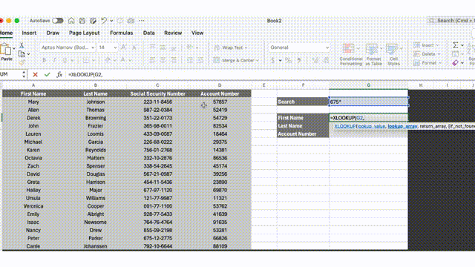
Task: Click the Save icon in title bar
Action: [82, 21]
